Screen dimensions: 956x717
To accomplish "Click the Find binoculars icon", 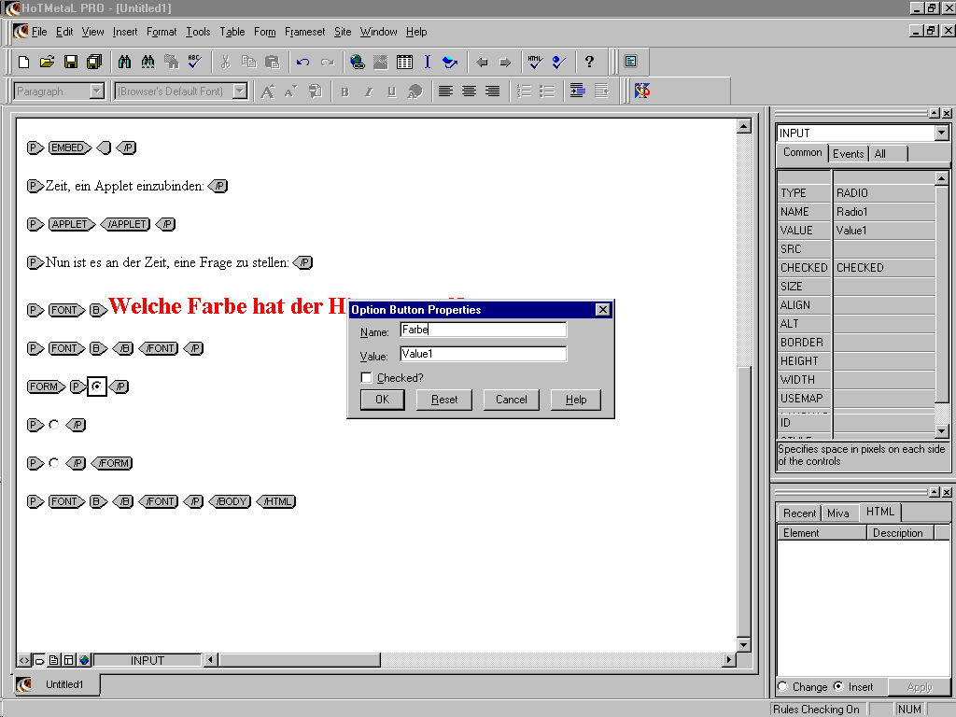I will click(x=124, y=63).
